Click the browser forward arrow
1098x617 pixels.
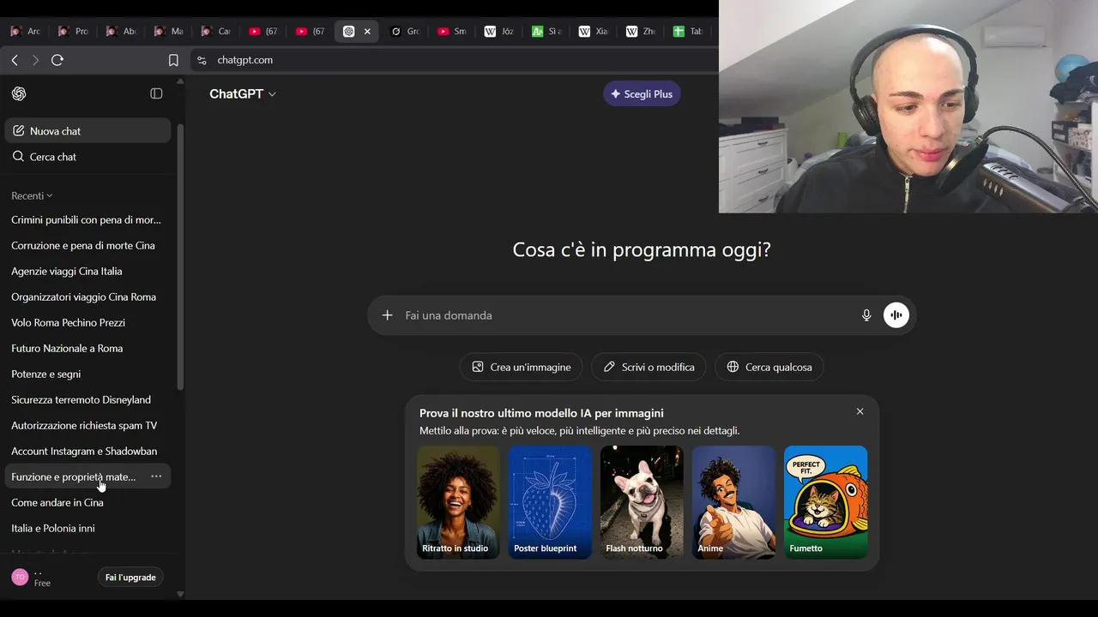coord(35,60)
